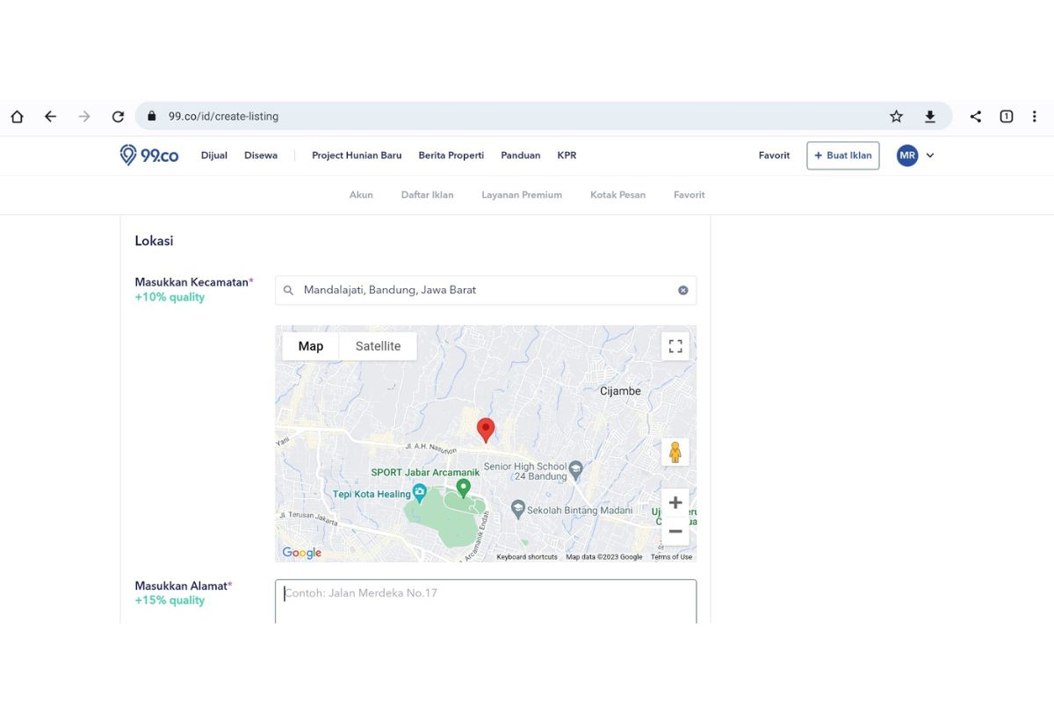This screenshot has height=703, width=1054.
Task: Click the 'Lokasi' section heading
Action: (154, 241)
